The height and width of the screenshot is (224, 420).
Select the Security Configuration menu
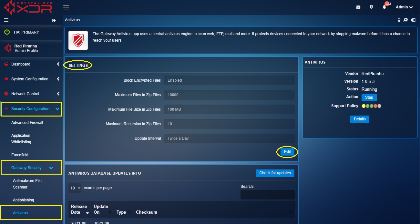(x=30, y=109)
